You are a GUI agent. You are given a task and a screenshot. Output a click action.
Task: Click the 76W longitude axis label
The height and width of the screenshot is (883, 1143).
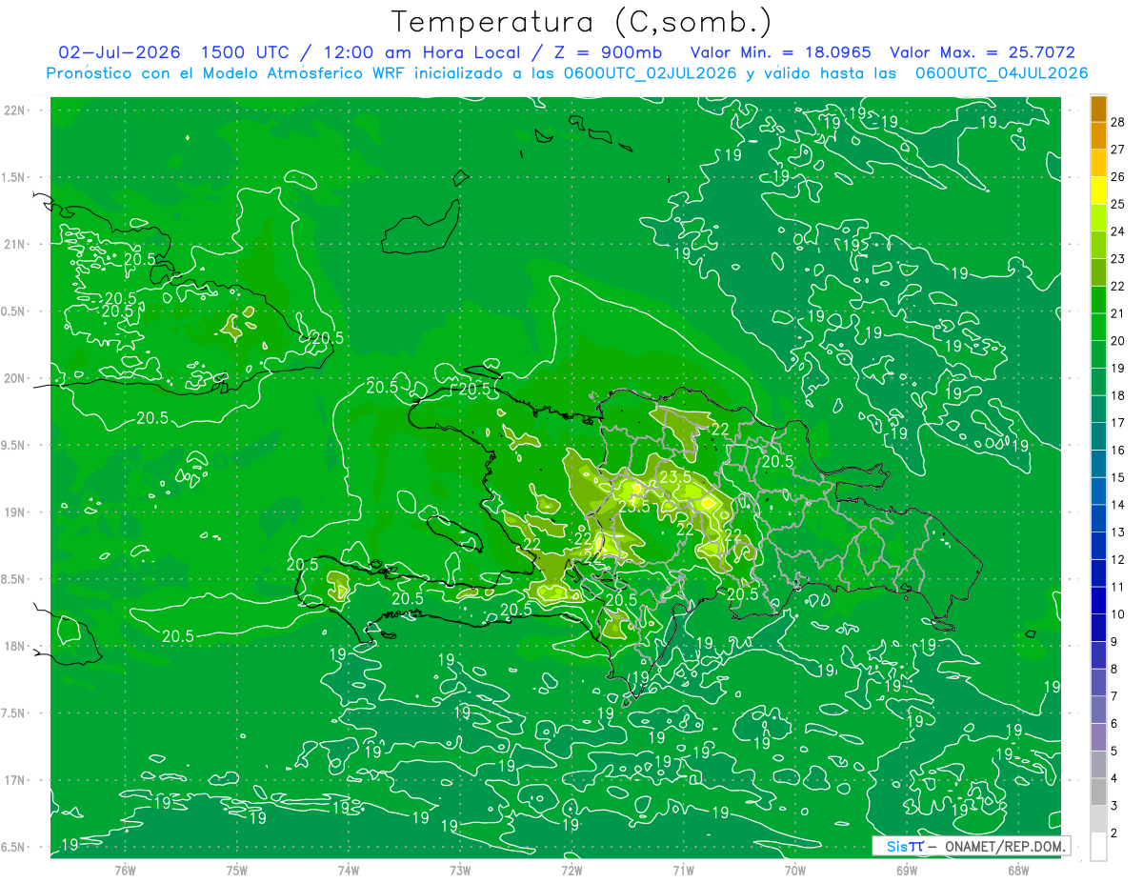pos(125,870)
